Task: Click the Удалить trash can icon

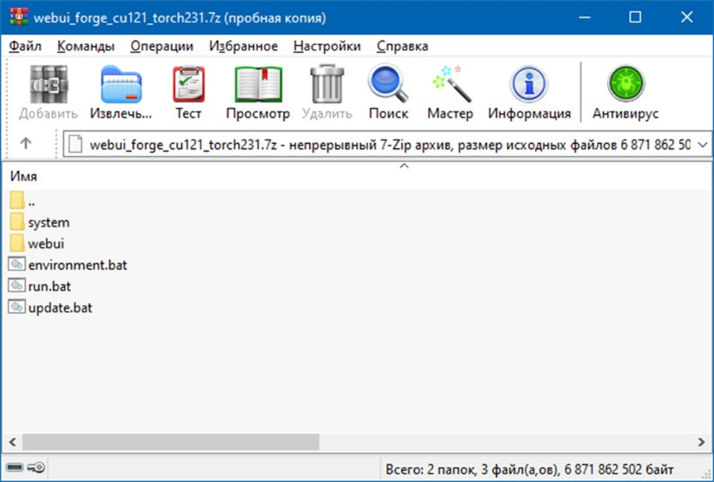Action: 327,84
